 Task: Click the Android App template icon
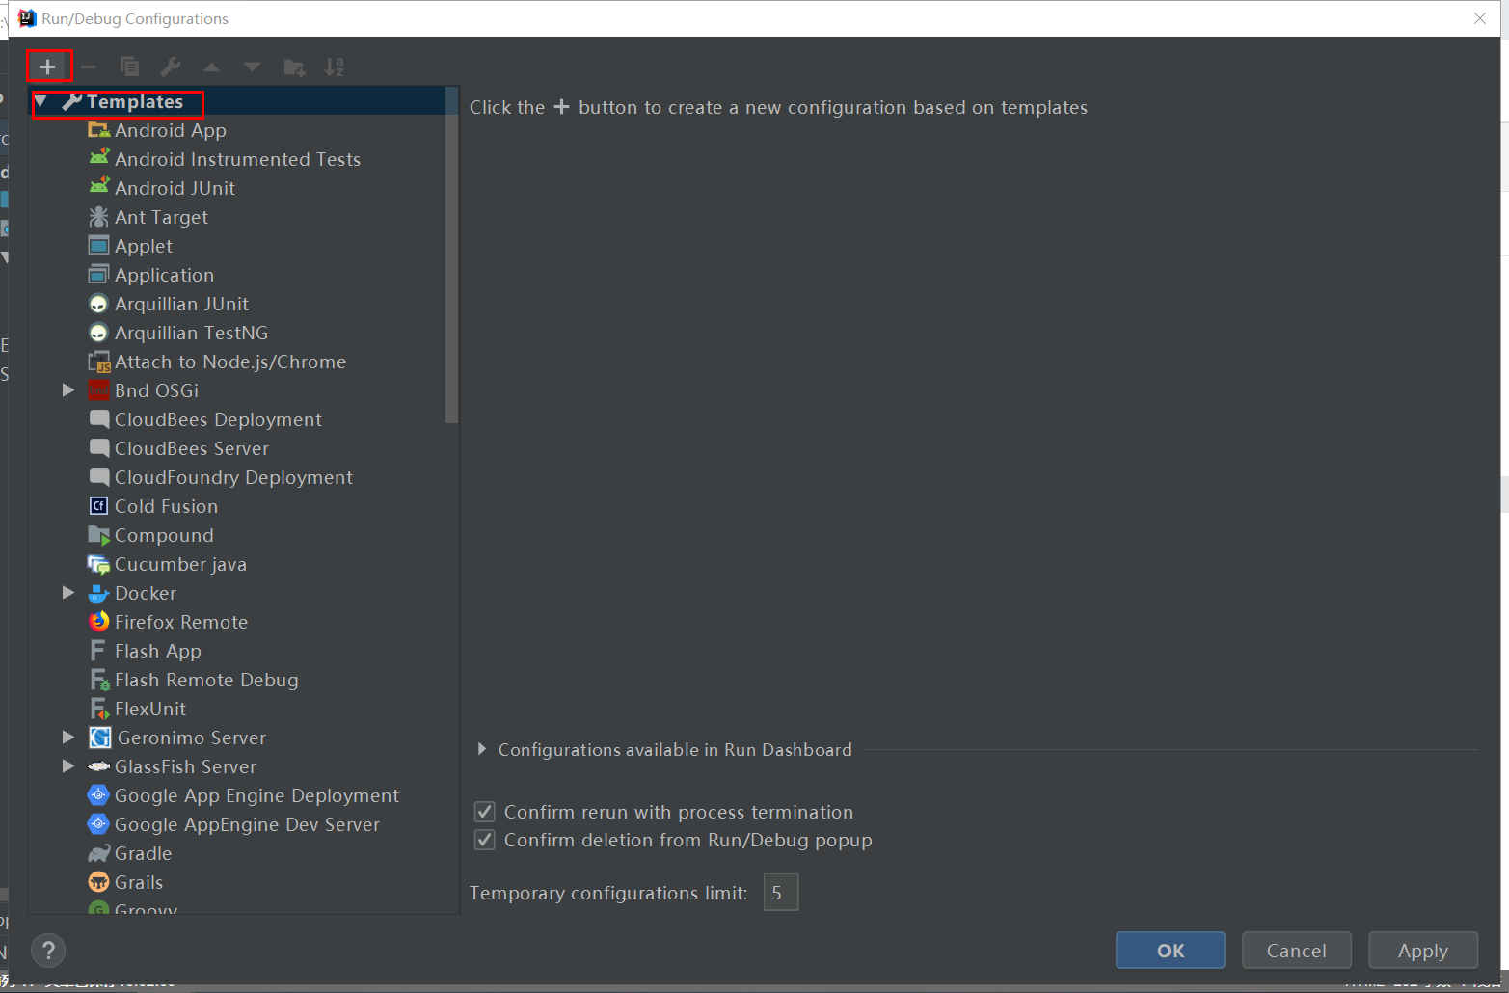(98, 130)
